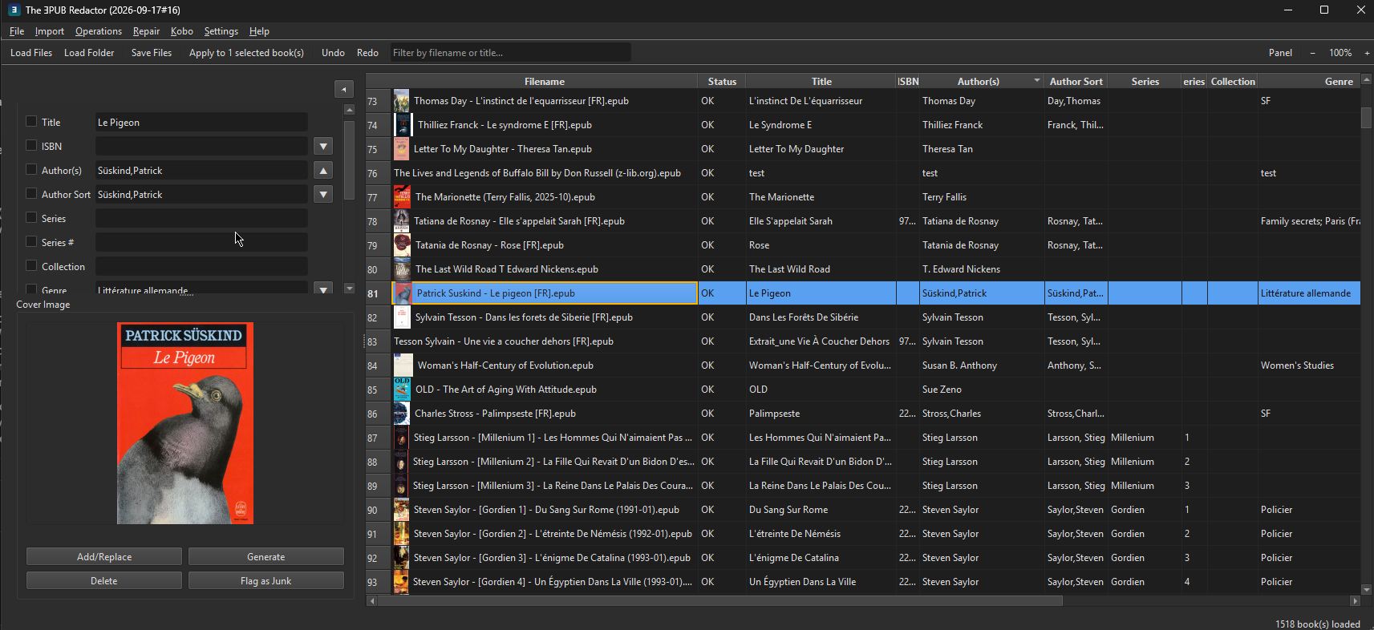Click cover thumbnail of The Marionette row
The height and width of the screenshot is (630, 1374).
click(403, 197)
